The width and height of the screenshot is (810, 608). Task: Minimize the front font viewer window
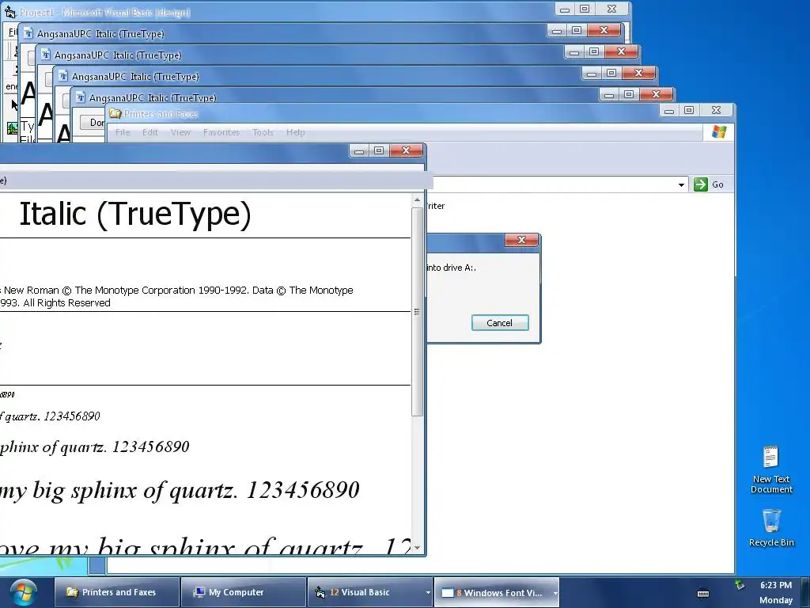click(359, 150)
